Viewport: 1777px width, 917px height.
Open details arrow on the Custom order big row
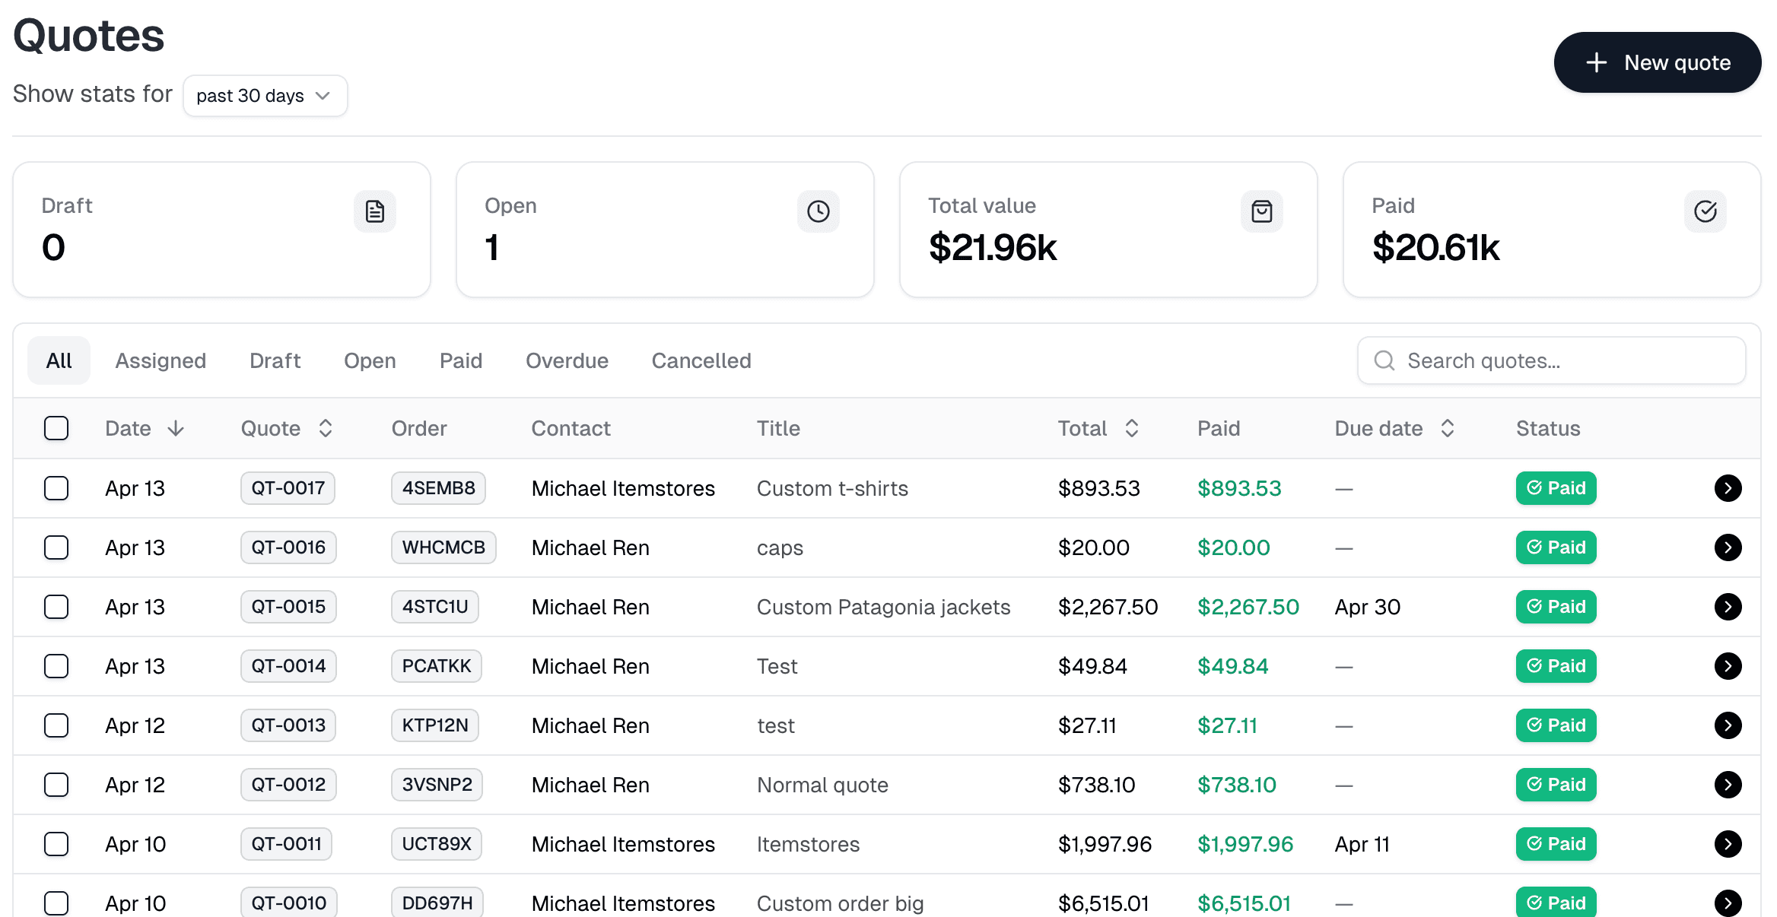1728,903
